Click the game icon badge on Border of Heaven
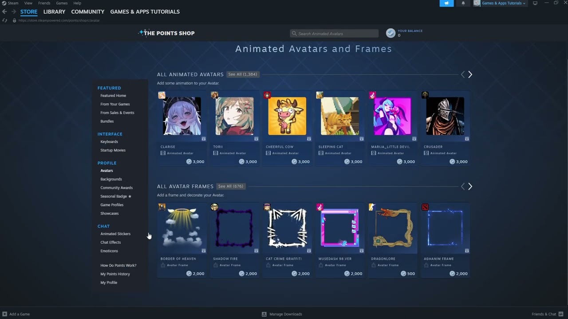This screenshot has width=568, height=319. click(x=162, y=207)
